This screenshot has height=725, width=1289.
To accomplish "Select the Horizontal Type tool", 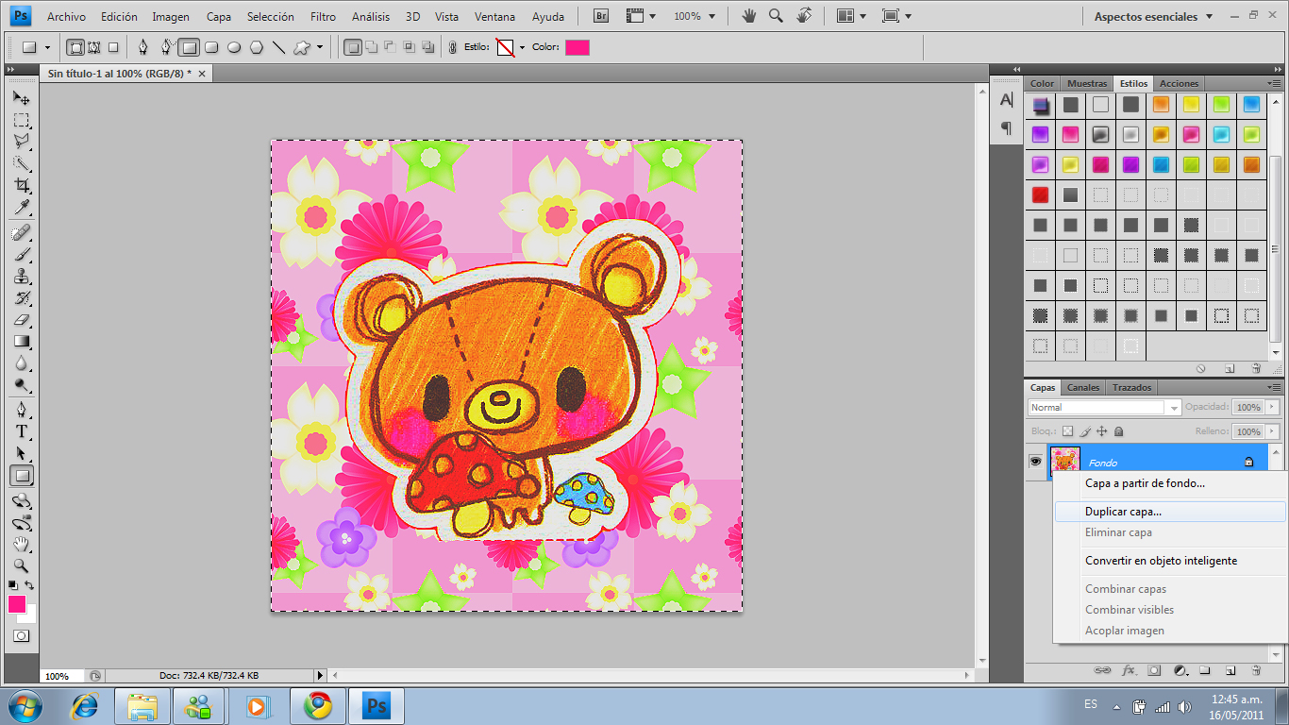I will click(21, 431).
